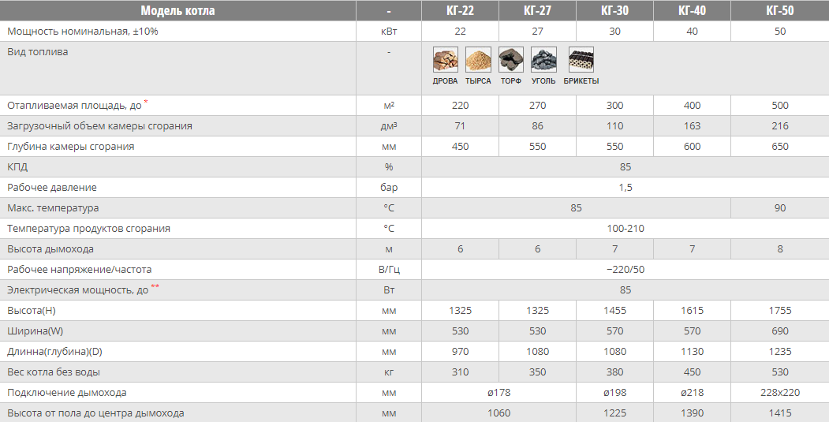The image size is (829, 422).
Task: Click the 100-210 combustion temperature value
Action: tap(625, 229)
